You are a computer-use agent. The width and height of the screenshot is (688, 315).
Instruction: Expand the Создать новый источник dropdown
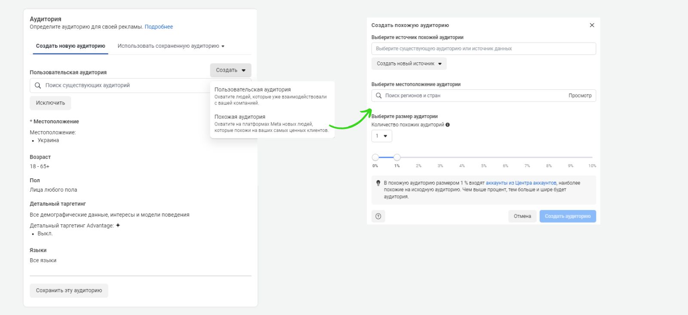[x=409, y=64]
